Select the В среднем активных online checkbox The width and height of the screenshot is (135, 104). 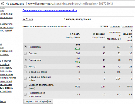click(25, 78)
